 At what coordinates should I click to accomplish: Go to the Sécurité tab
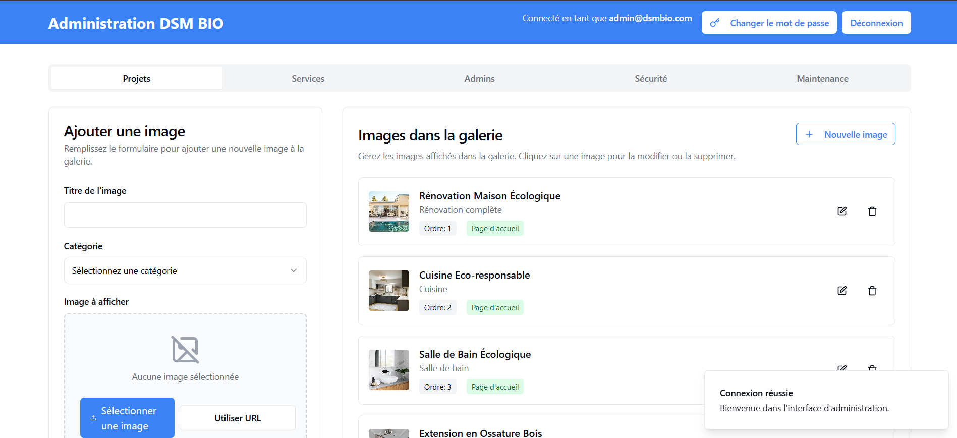[x=651, y=79]
